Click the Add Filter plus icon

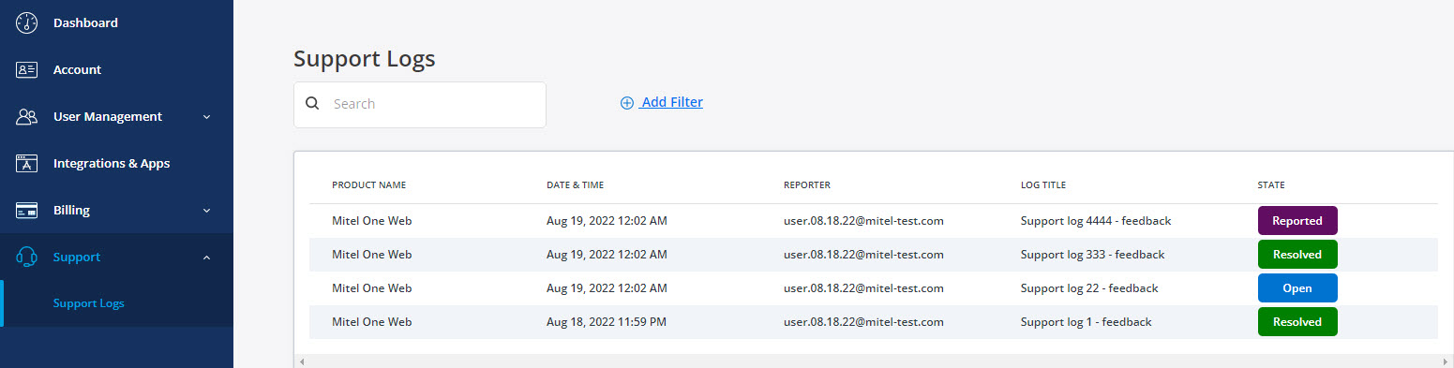coord(627,103)
